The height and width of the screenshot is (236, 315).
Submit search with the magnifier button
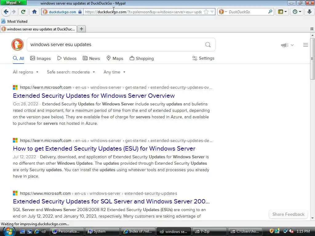point(208,45)
